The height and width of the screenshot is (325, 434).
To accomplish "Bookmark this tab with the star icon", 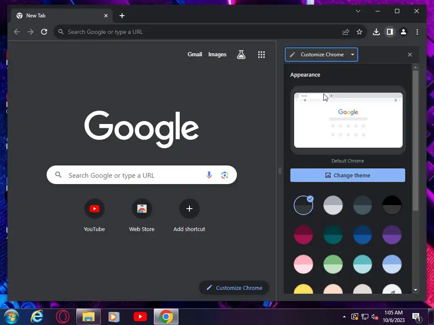I will point(359,32).
